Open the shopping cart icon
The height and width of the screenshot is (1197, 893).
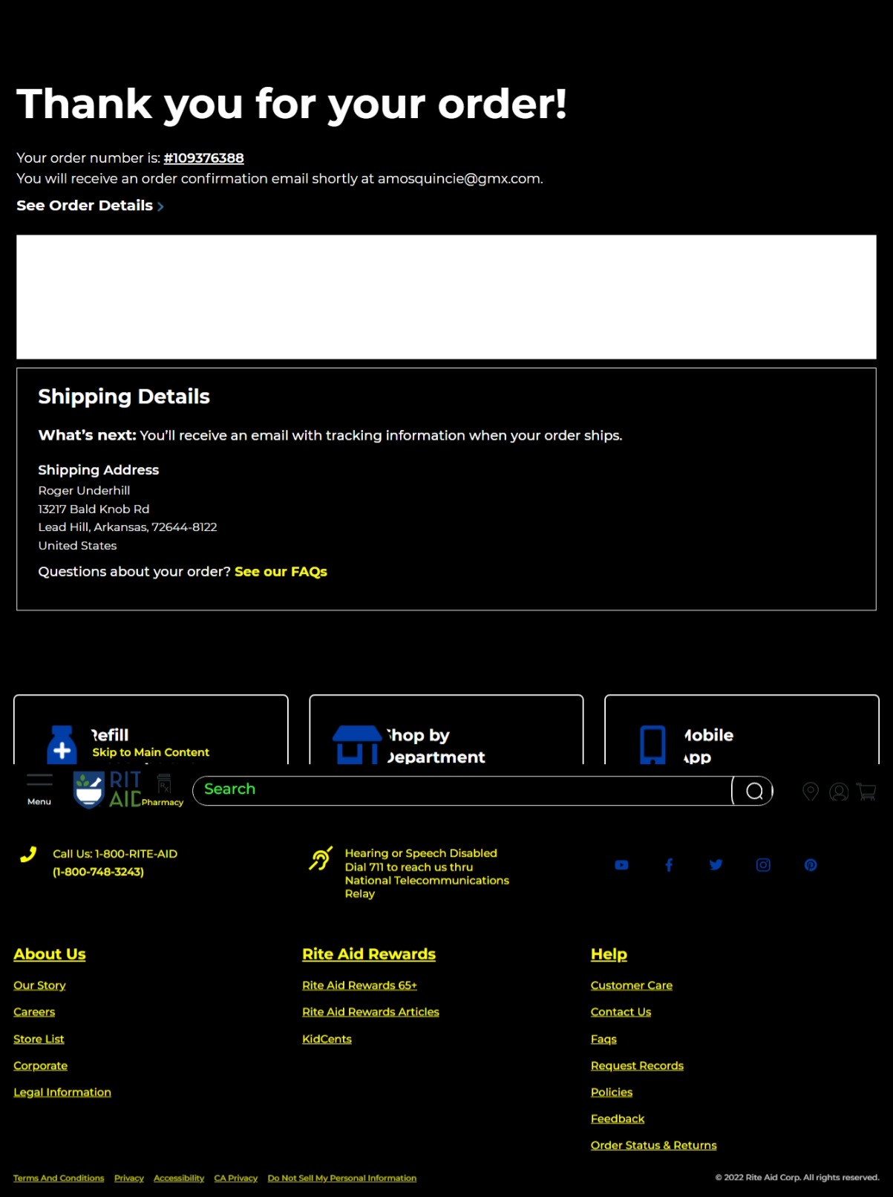[x=866, y=792]
